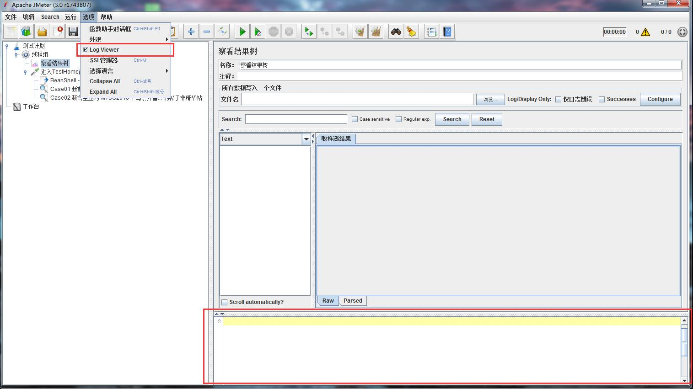Switch to the Raw tab
The height and width of the screenshot is (389, 693).
328,301
